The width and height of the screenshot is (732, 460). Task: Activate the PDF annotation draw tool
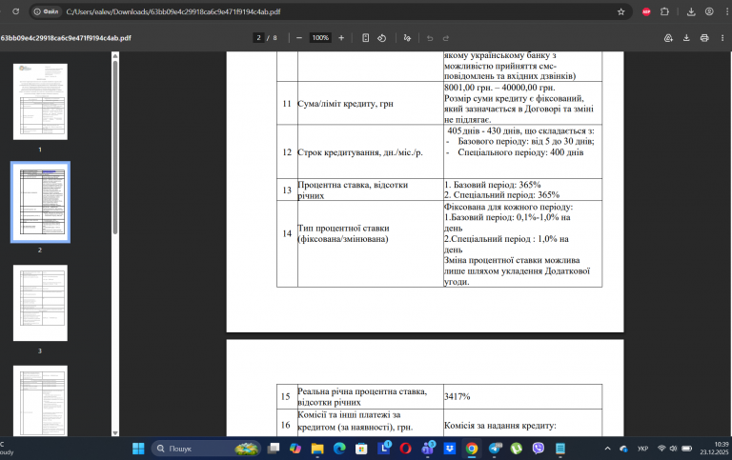pos(407,38)
